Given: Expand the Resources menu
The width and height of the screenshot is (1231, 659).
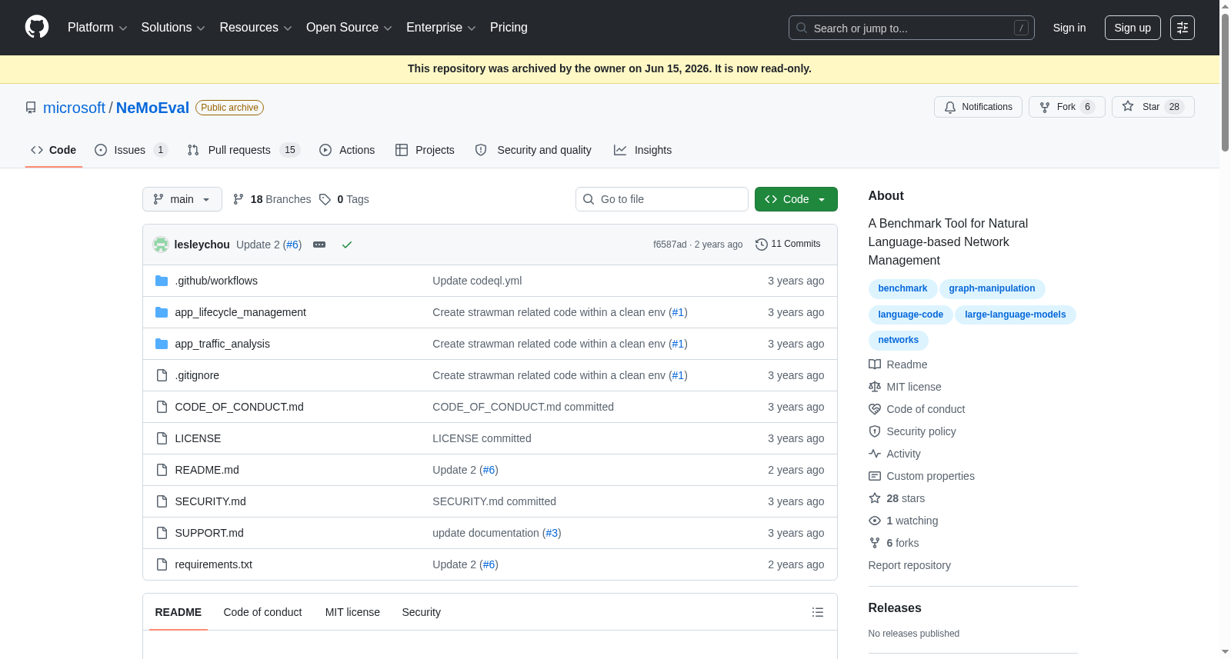Looking at the screenshot, I should 255,28.
